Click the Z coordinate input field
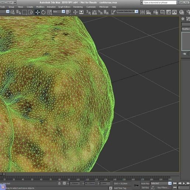190x190 pixels. [x=105, y=183]
